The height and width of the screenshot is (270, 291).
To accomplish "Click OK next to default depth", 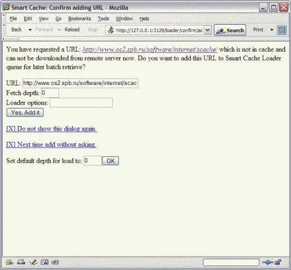I will (110, 161).
